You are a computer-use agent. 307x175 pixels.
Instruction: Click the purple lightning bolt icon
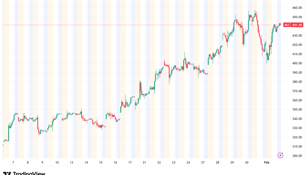(x=280, y=155)
